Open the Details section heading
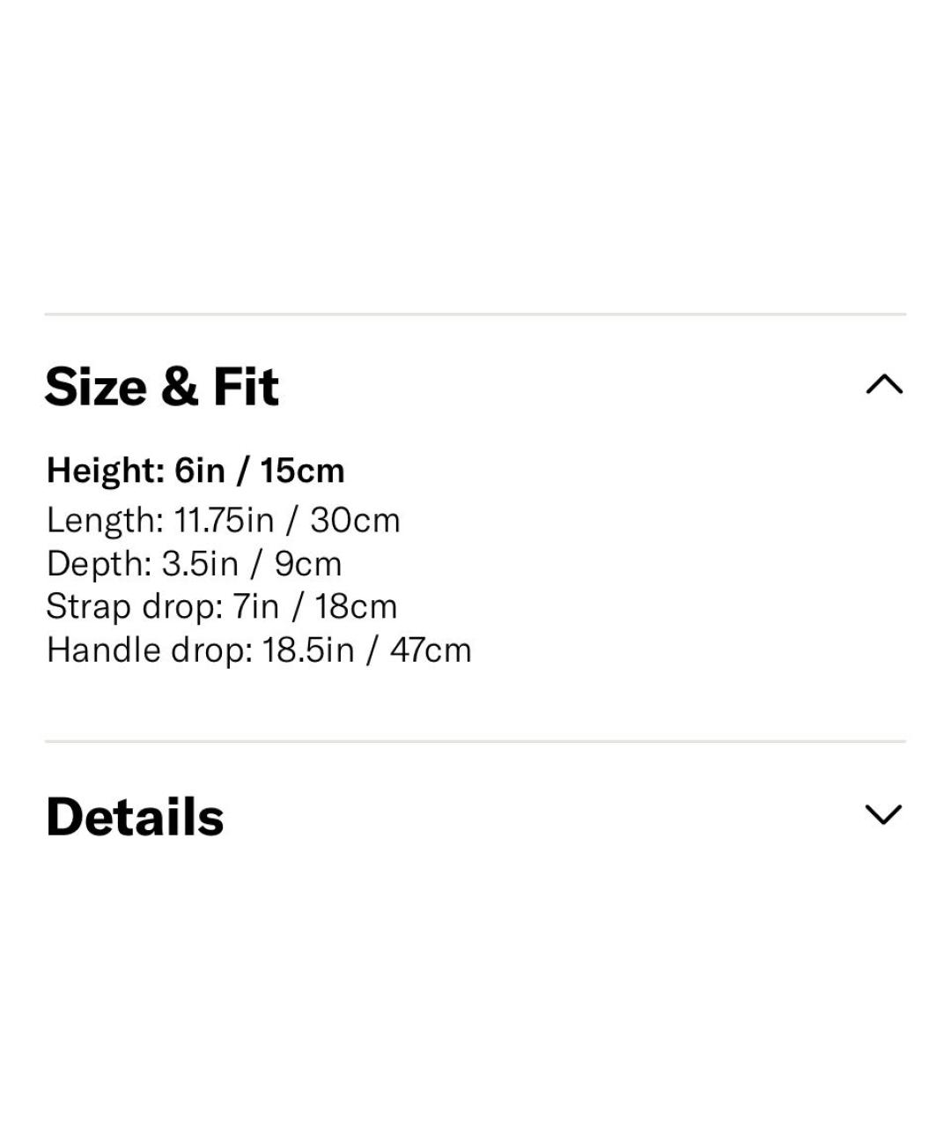The image size is (951, 1128). (x=135, y=816)
